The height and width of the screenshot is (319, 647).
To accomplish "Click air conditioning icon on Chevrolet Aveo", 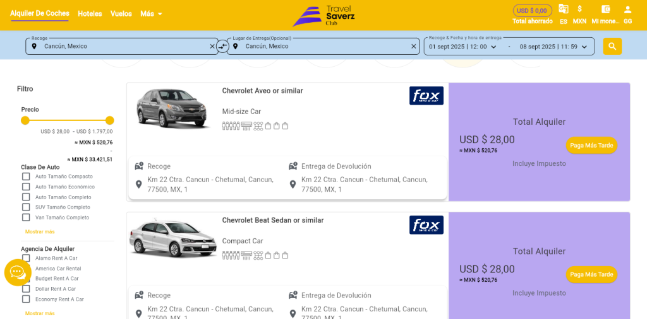I will (x=246, y=126).
